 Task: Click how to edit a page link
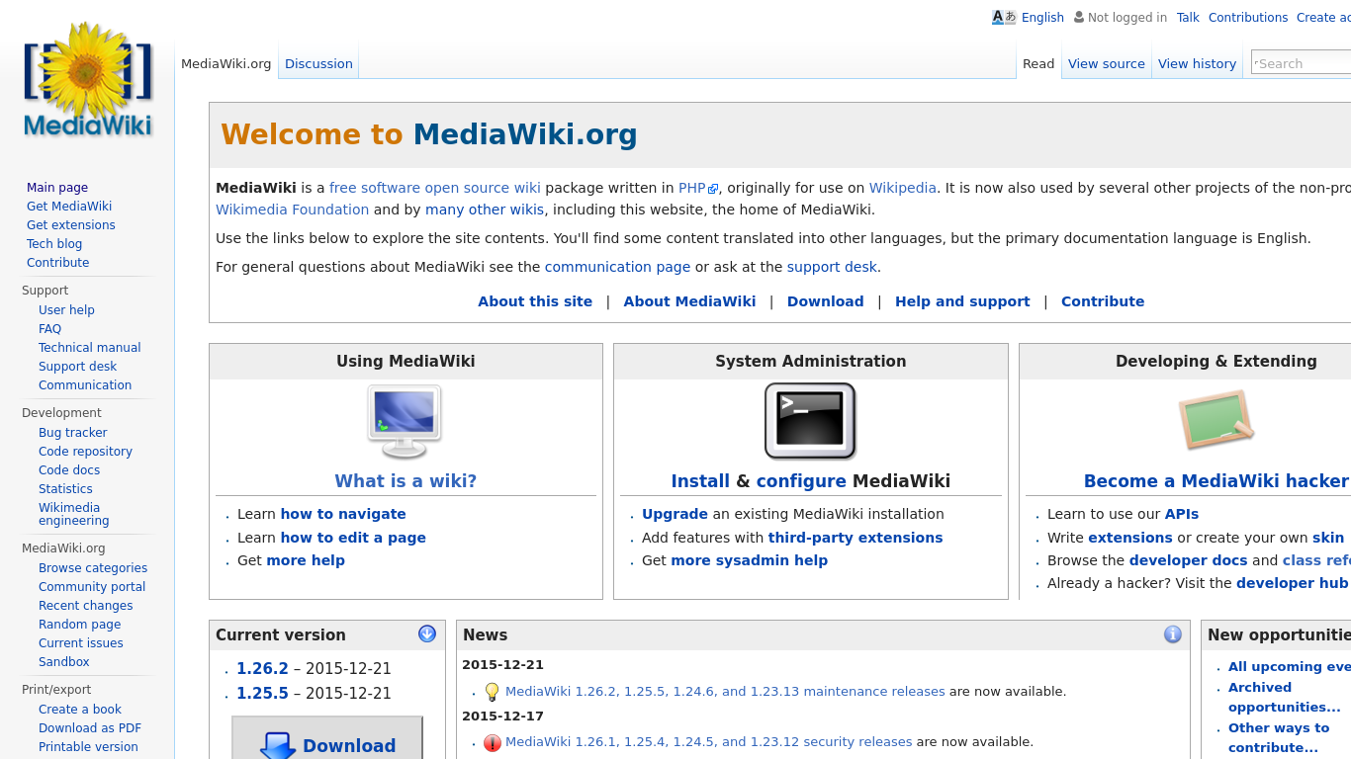tap(353, 538)
